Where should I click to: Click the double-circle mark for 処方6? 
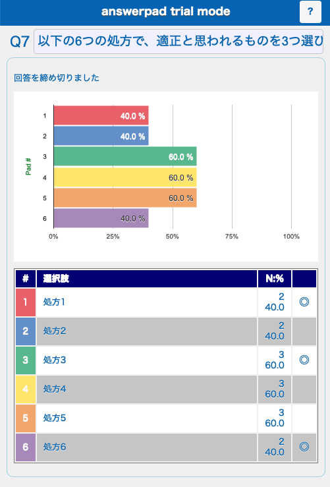[304, 447]
